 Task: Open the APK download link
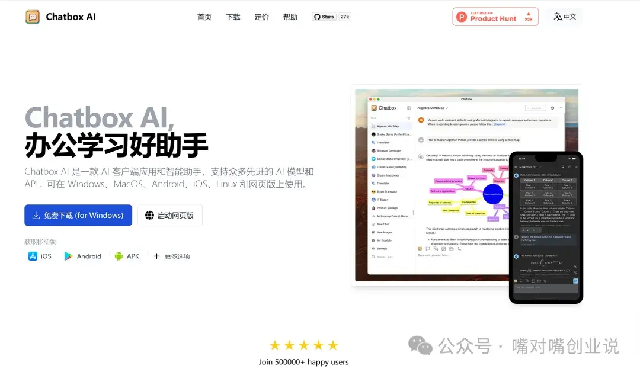click(x=127, y=256)
